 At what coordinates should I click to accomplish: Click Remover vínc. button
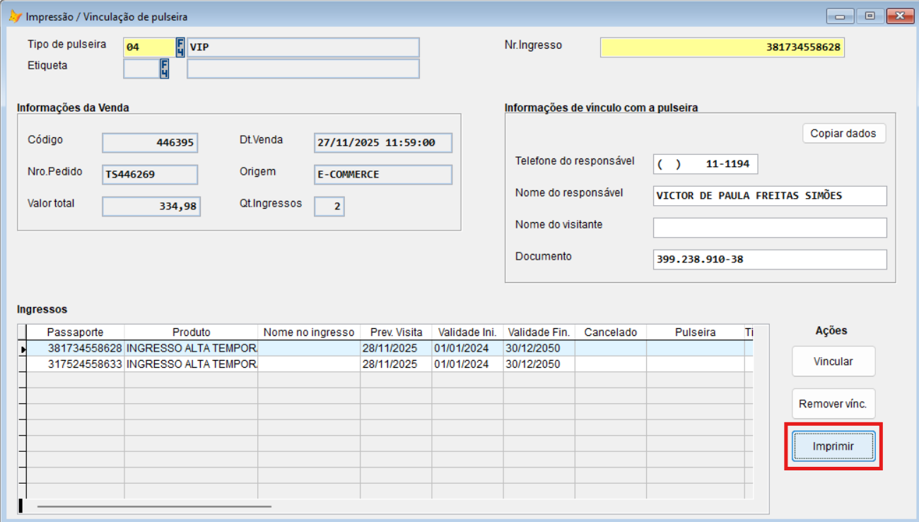click(833, 405)
